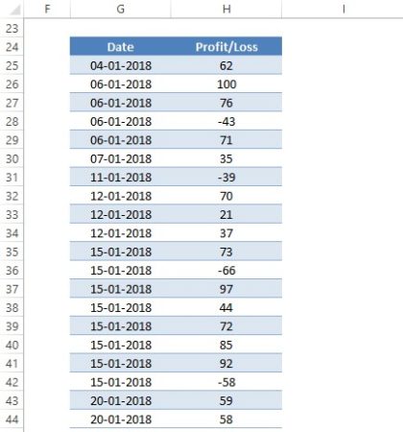403x432 pixels.
Task: Select the cell with value 97
Action: pyautogui.click(x=226, y=289)
